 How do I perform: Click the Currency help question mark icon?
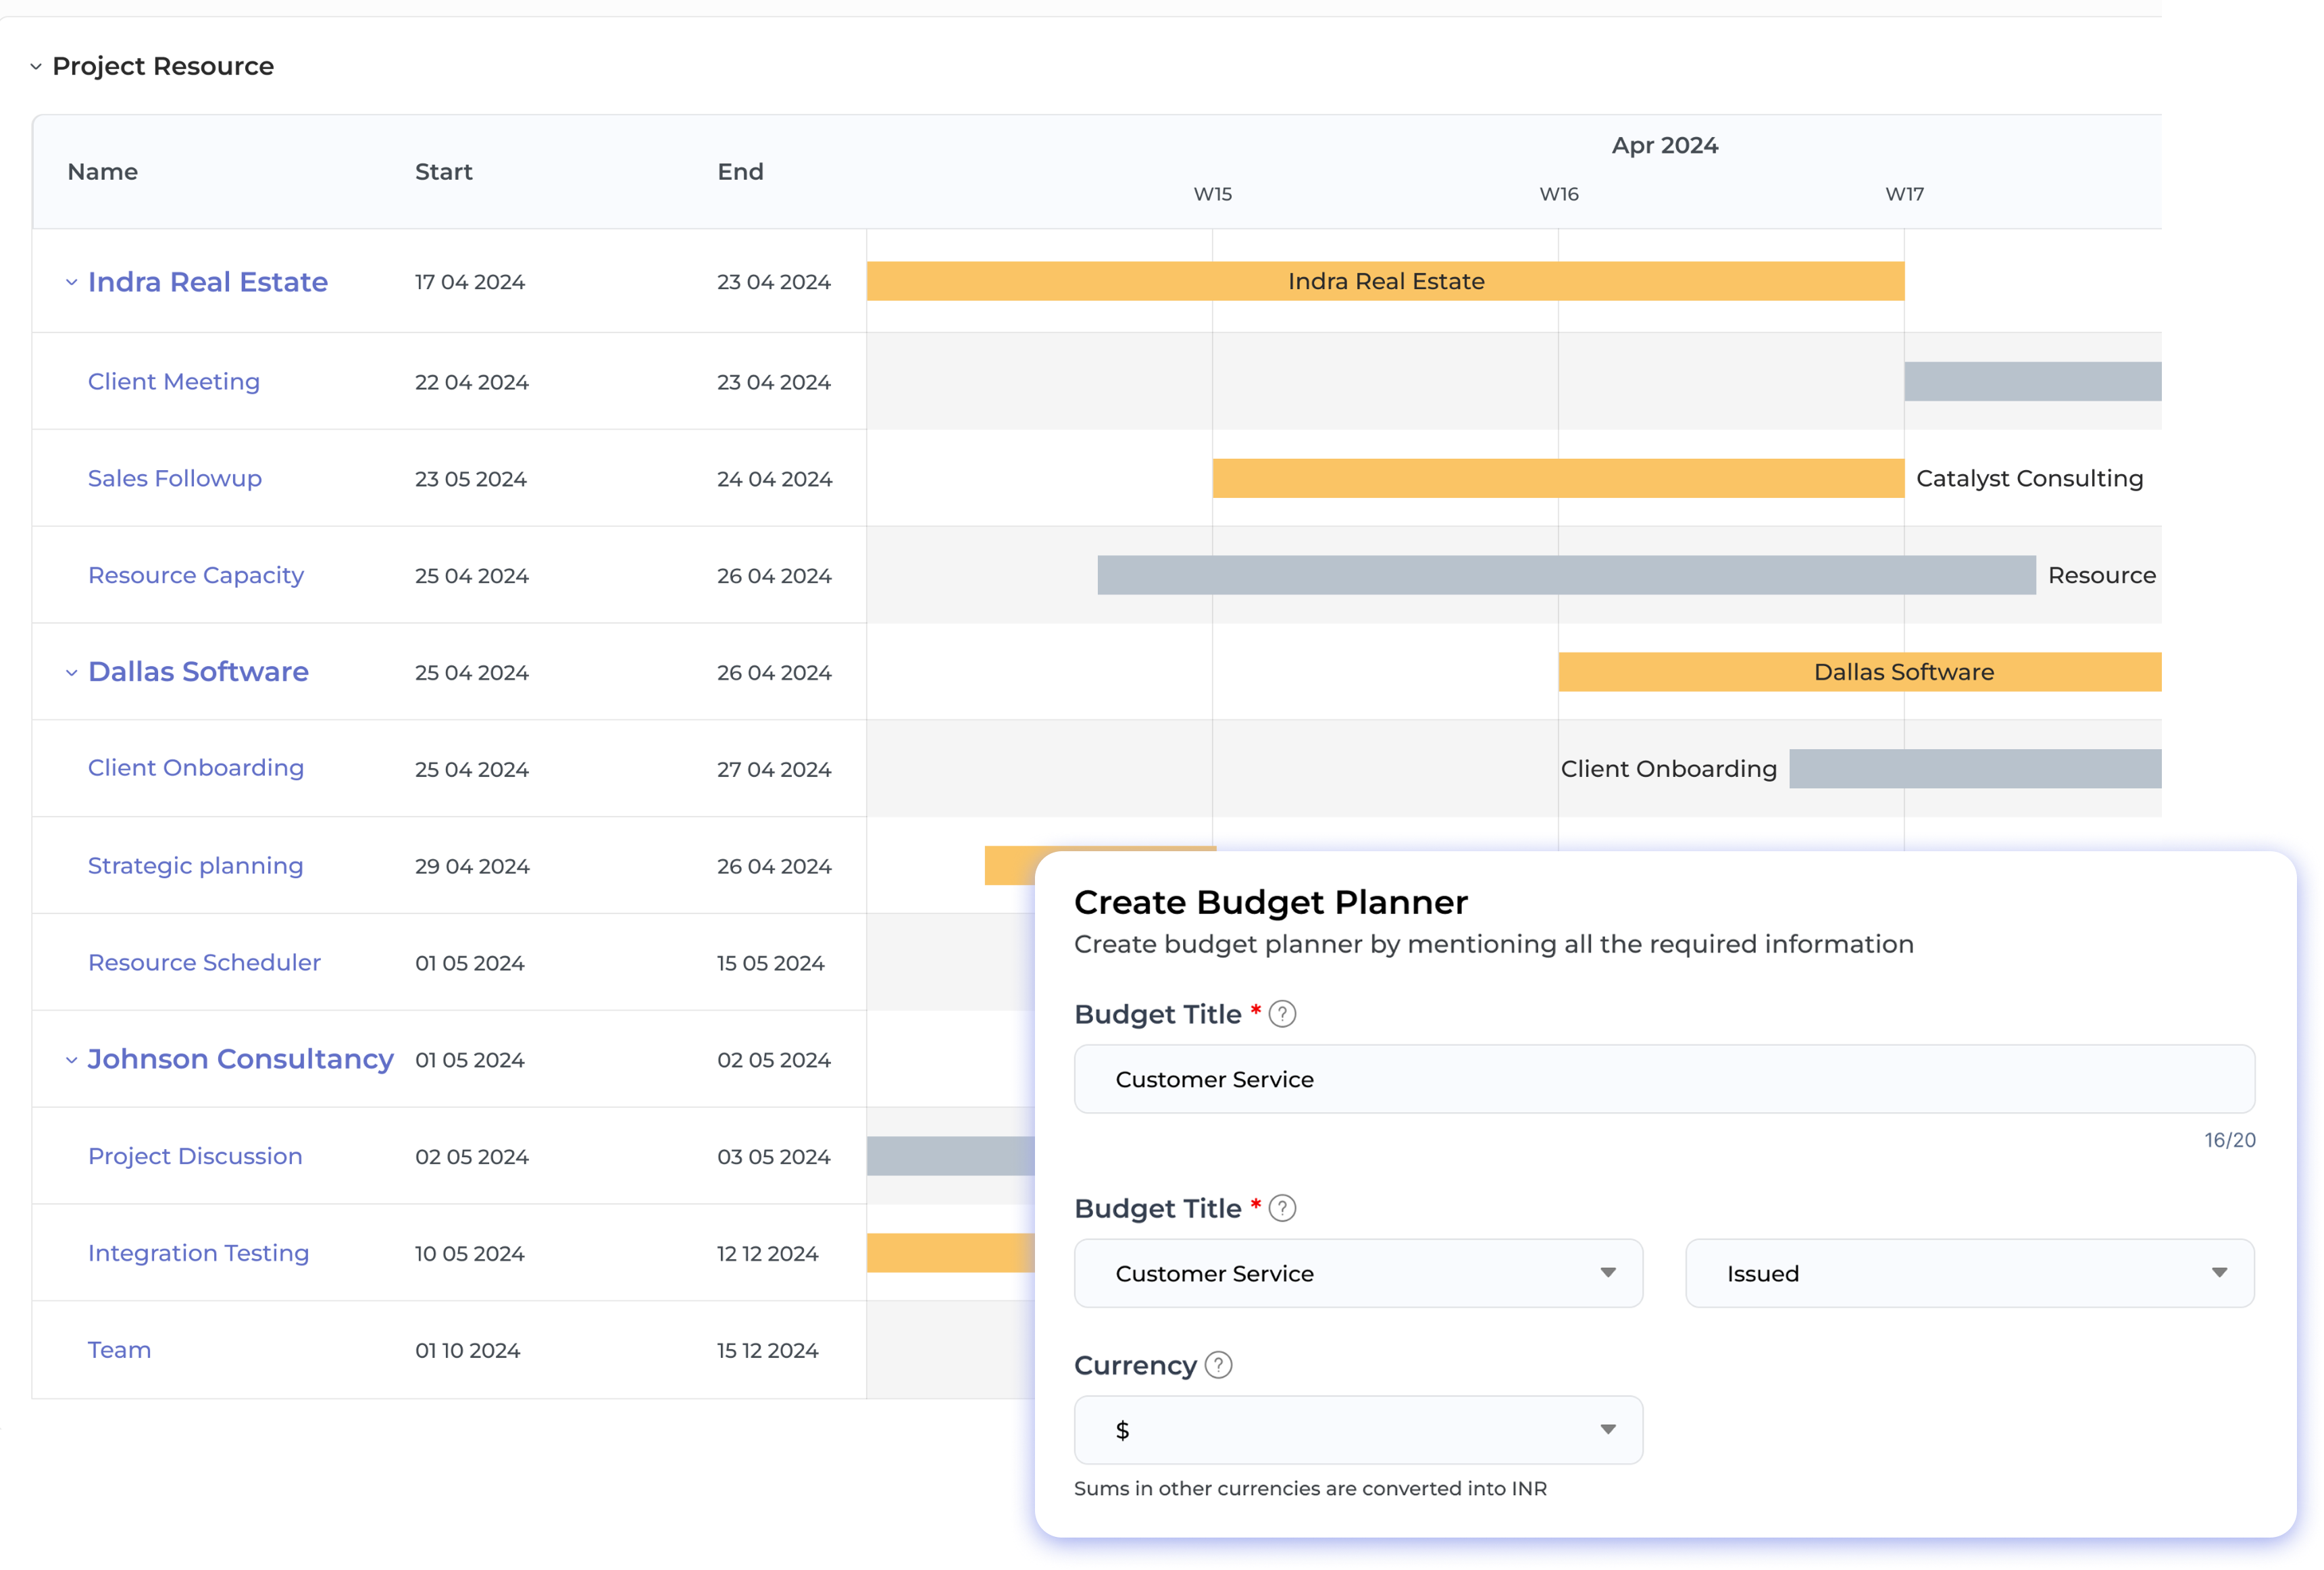[1218, 1365]
